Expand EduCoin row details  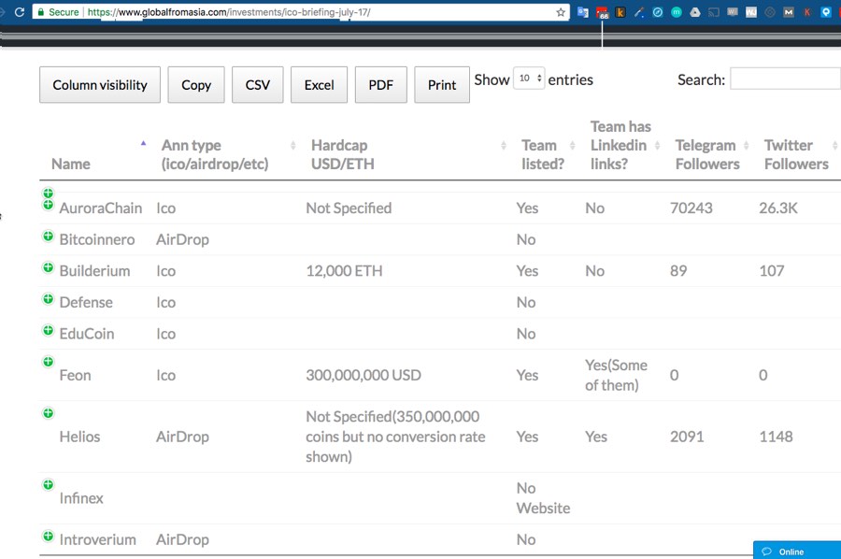point(49,330)
